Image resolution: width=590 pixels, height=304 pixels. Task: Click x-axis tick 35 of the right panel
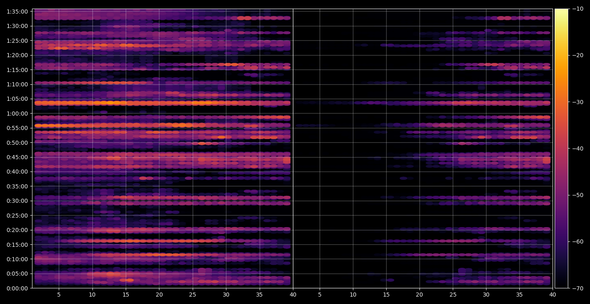(x=519, y=295)
